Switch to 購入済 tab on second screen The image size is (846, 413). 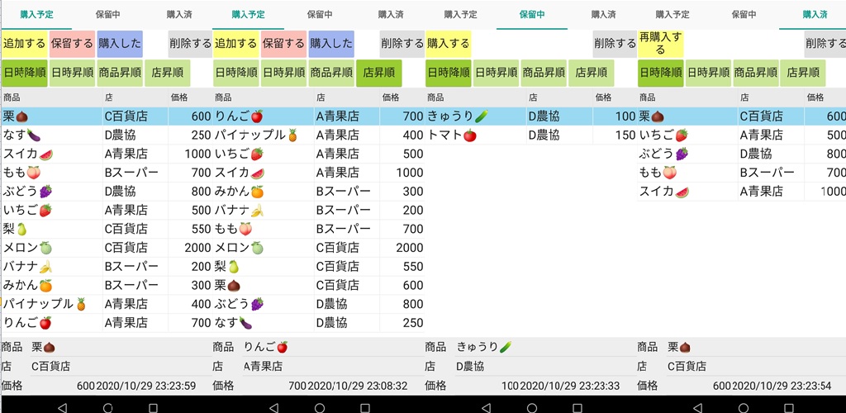tap(391, 15)
